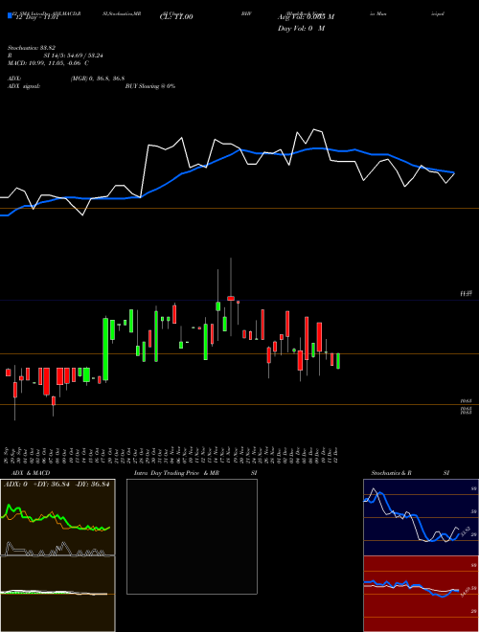Click the 'BUY Slowing @ 0%' signal text

tap(150, 86)
